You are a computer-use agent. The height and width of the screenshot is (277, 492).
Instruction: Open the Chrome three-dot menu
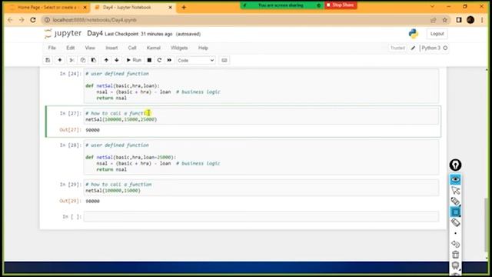[x=482, y=20]
